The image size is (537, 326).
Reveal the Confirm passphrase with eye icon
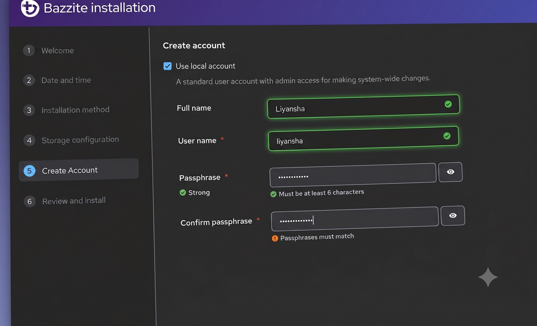[x=453, y=215]
